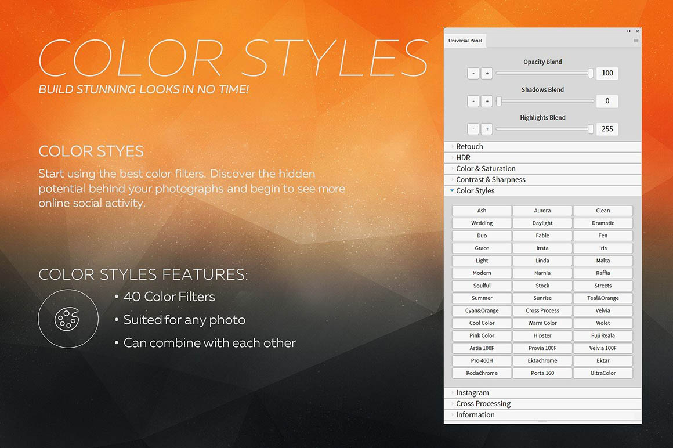Apply the Aurora color style
The height and width of the screenshot is (448, 673).
(x=542, y=211)
